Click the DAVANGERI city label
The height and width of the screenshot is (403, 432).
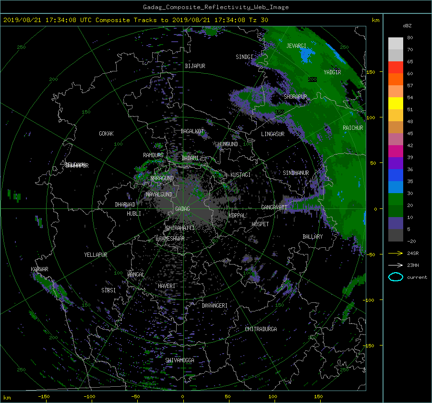215,306
